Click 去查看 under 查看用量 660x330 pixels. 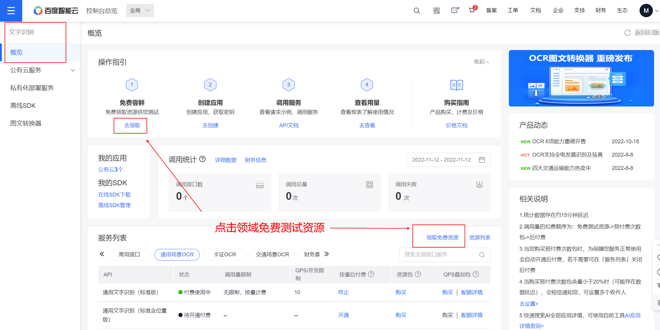(x=367, y=125)
